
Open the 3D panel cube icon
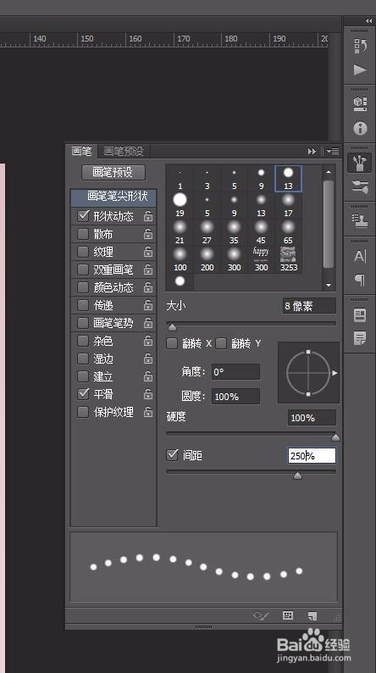coord(360,104)
